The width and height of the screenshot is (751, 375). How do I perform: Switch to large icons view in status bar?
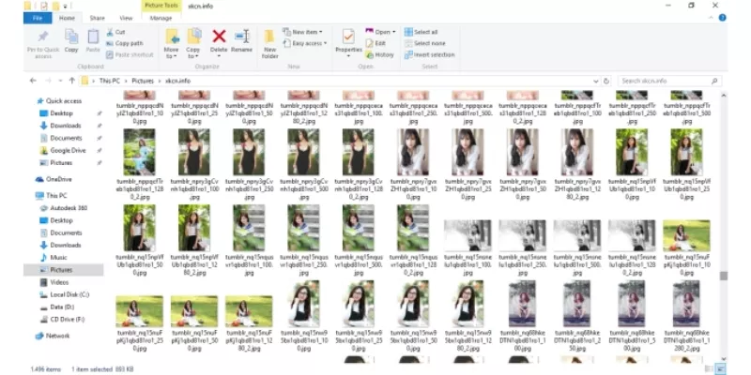tap(721, 368)
